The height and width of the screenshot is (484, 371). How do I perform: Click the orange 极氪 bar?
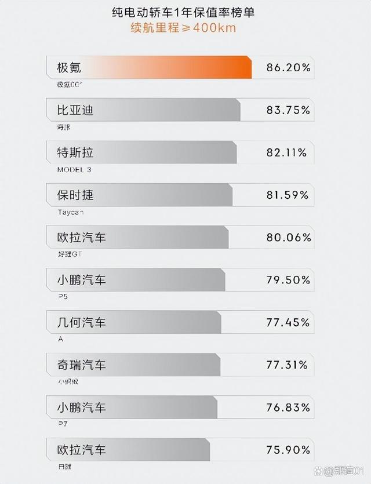click(x=149, y=67)
